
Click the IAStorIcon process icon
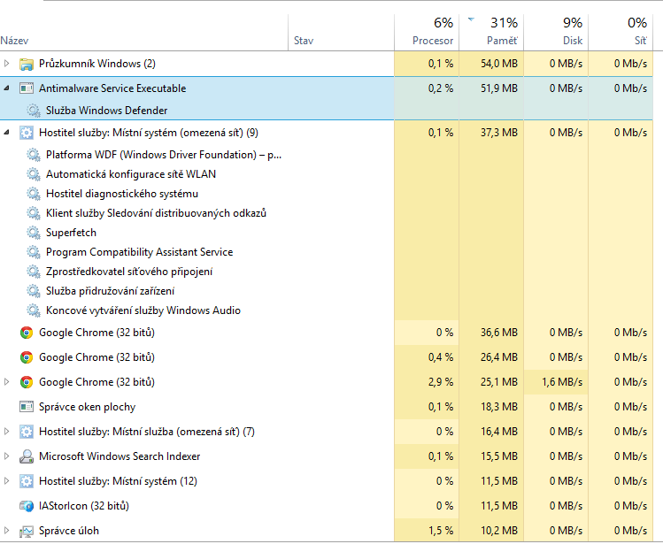coord(27,506)
